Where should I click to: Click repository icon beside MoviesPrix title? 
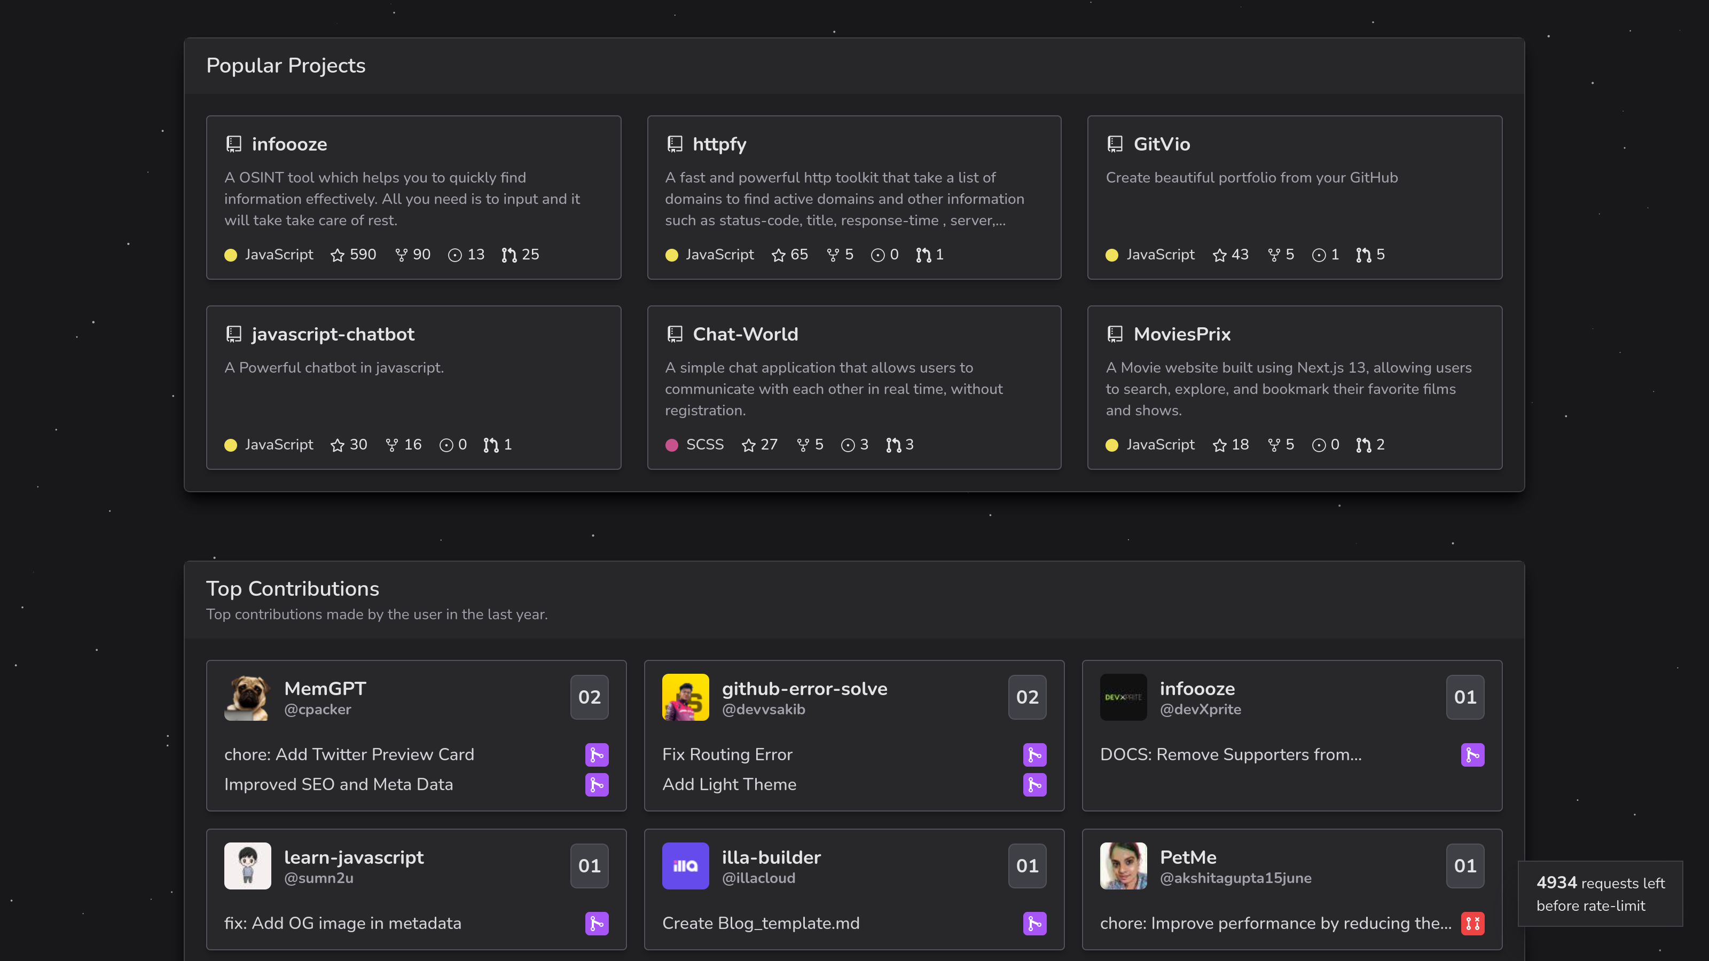[1115, 334]
